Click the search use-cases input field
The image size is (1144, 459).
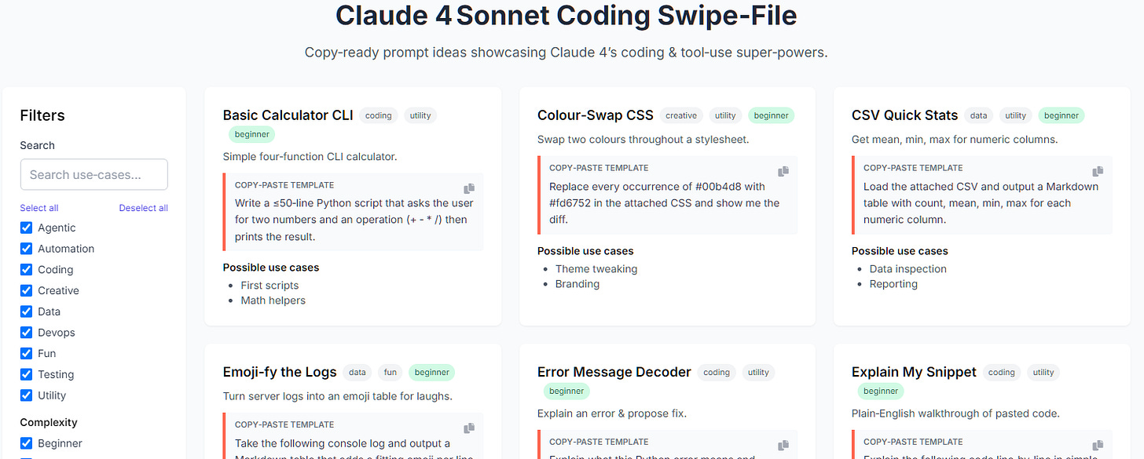(93, 174)
